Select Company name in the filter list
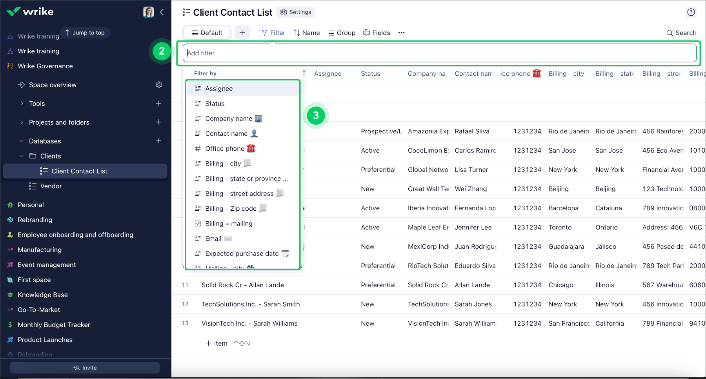The width and height of the screenshot is (706, 379). 229,118
